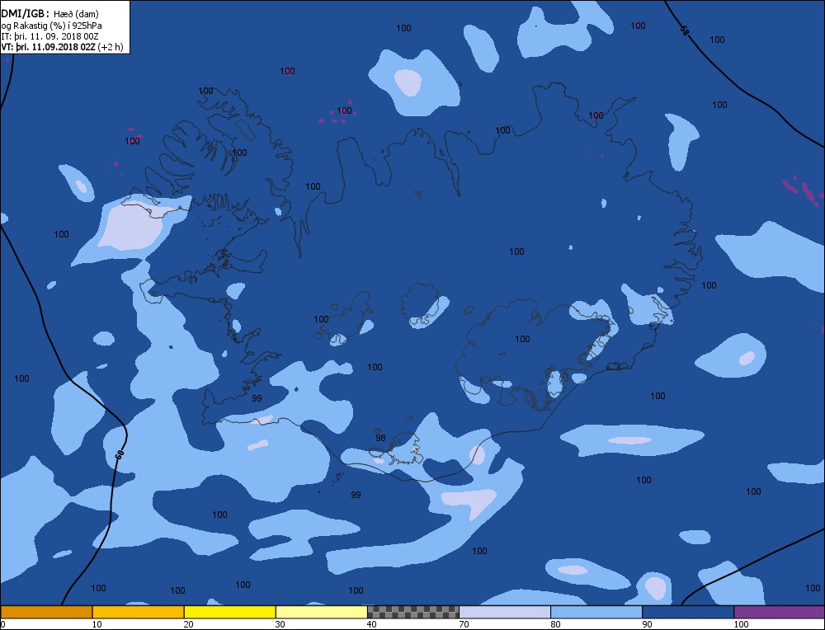Click the 'VT: þri. 11.09.2018 02Z (+2 h)' line
The height and width of the screenshot is (630, 825).
tap(62, 47)
